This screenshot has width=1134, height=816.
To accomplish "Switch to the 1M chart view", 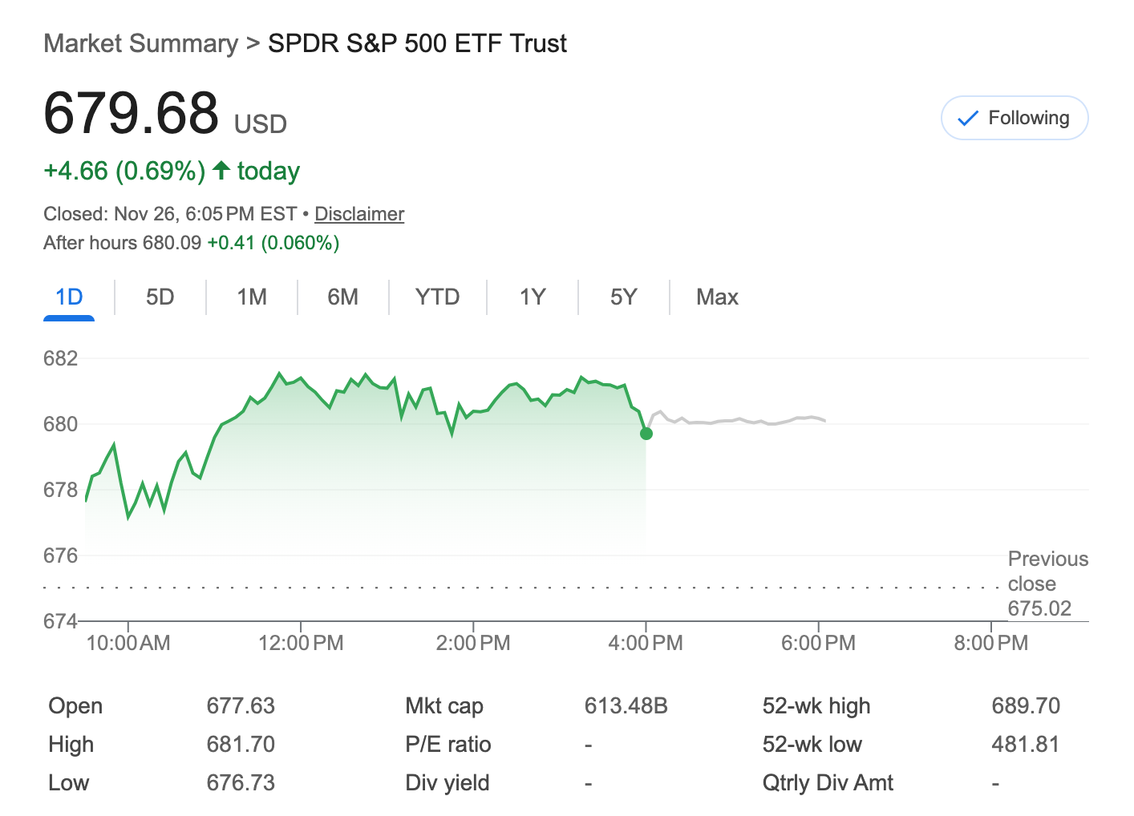I will (x=251, y=297).
